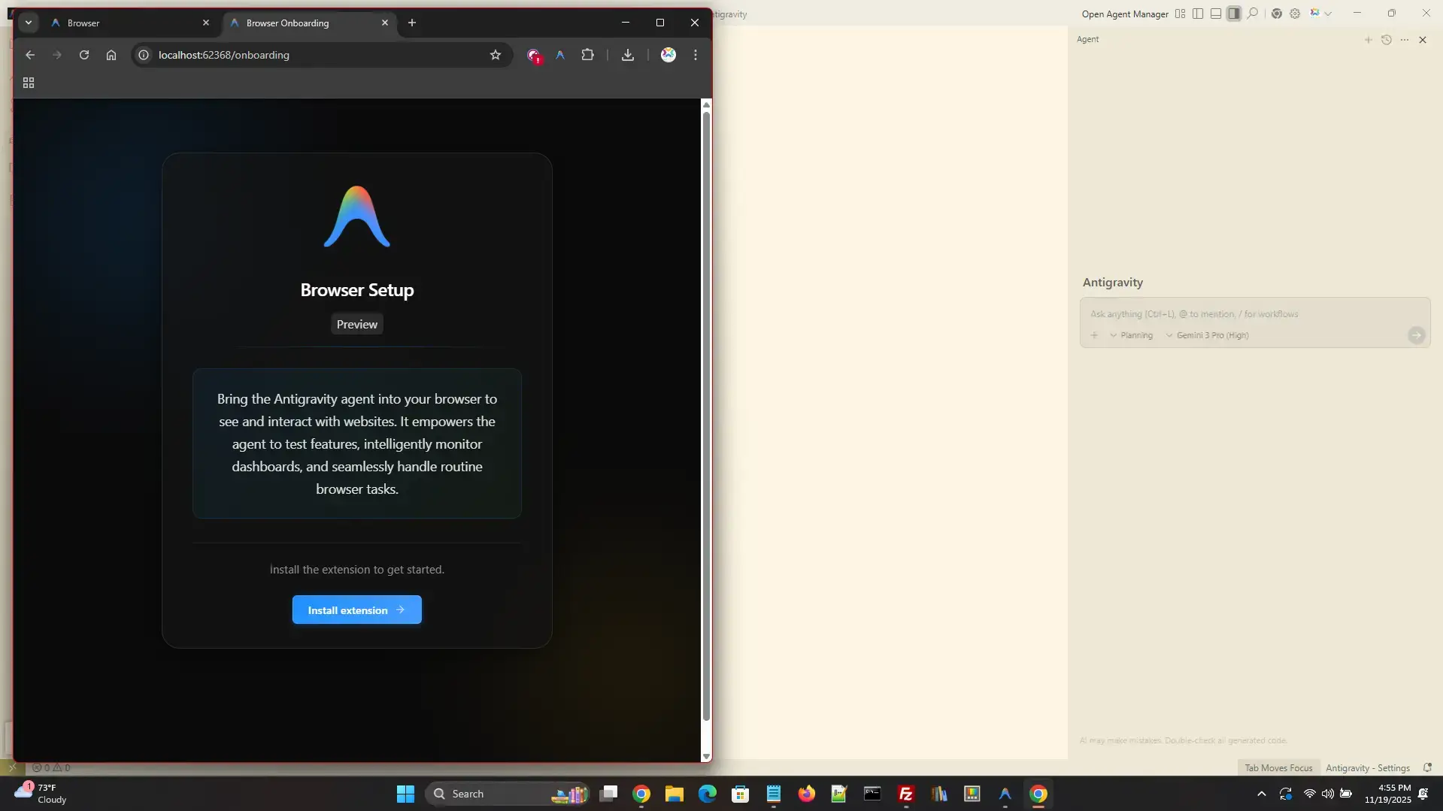Open the Chrome extensions puzzle icon
Screen dimensions: 1443x811
point(587,55)
